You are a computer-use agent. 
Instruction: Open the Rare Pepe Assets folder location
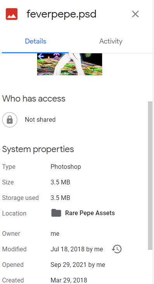(x=90, y=213)
